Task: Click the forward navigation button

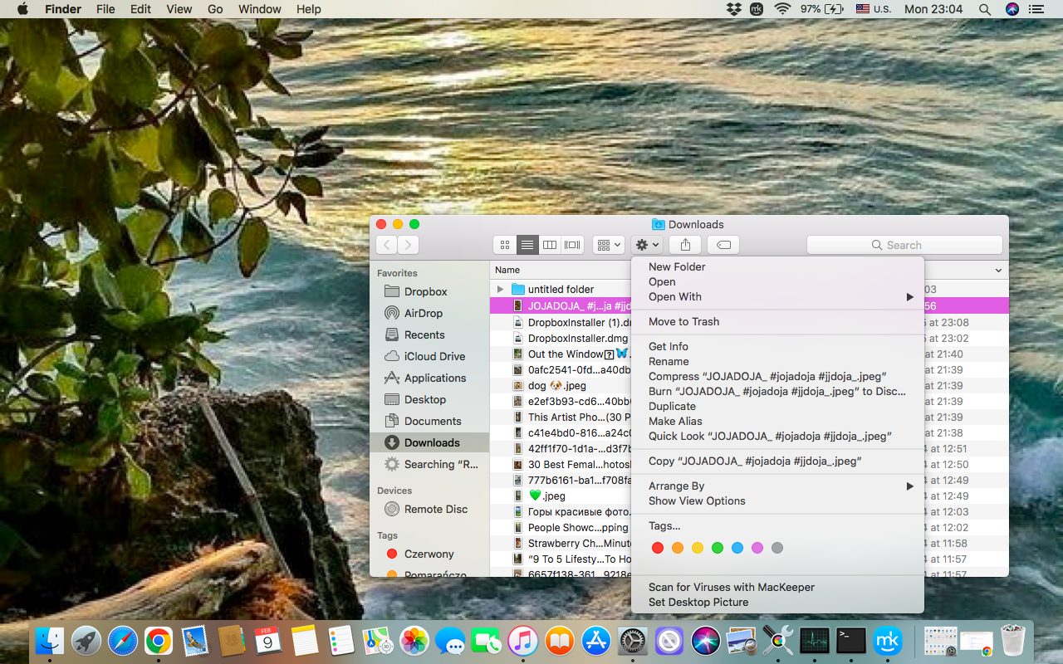Action: (408, 244)
